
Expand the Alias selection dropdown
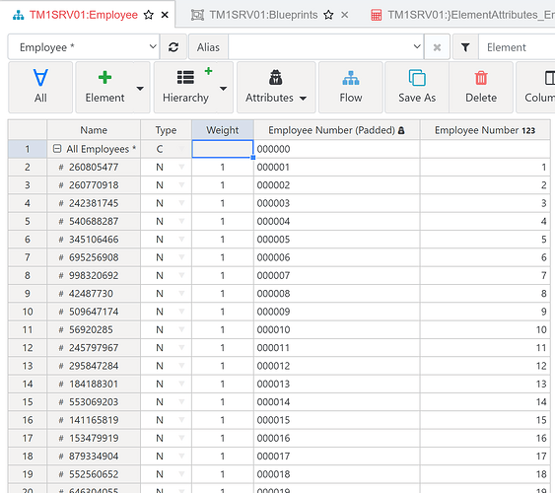417,46
